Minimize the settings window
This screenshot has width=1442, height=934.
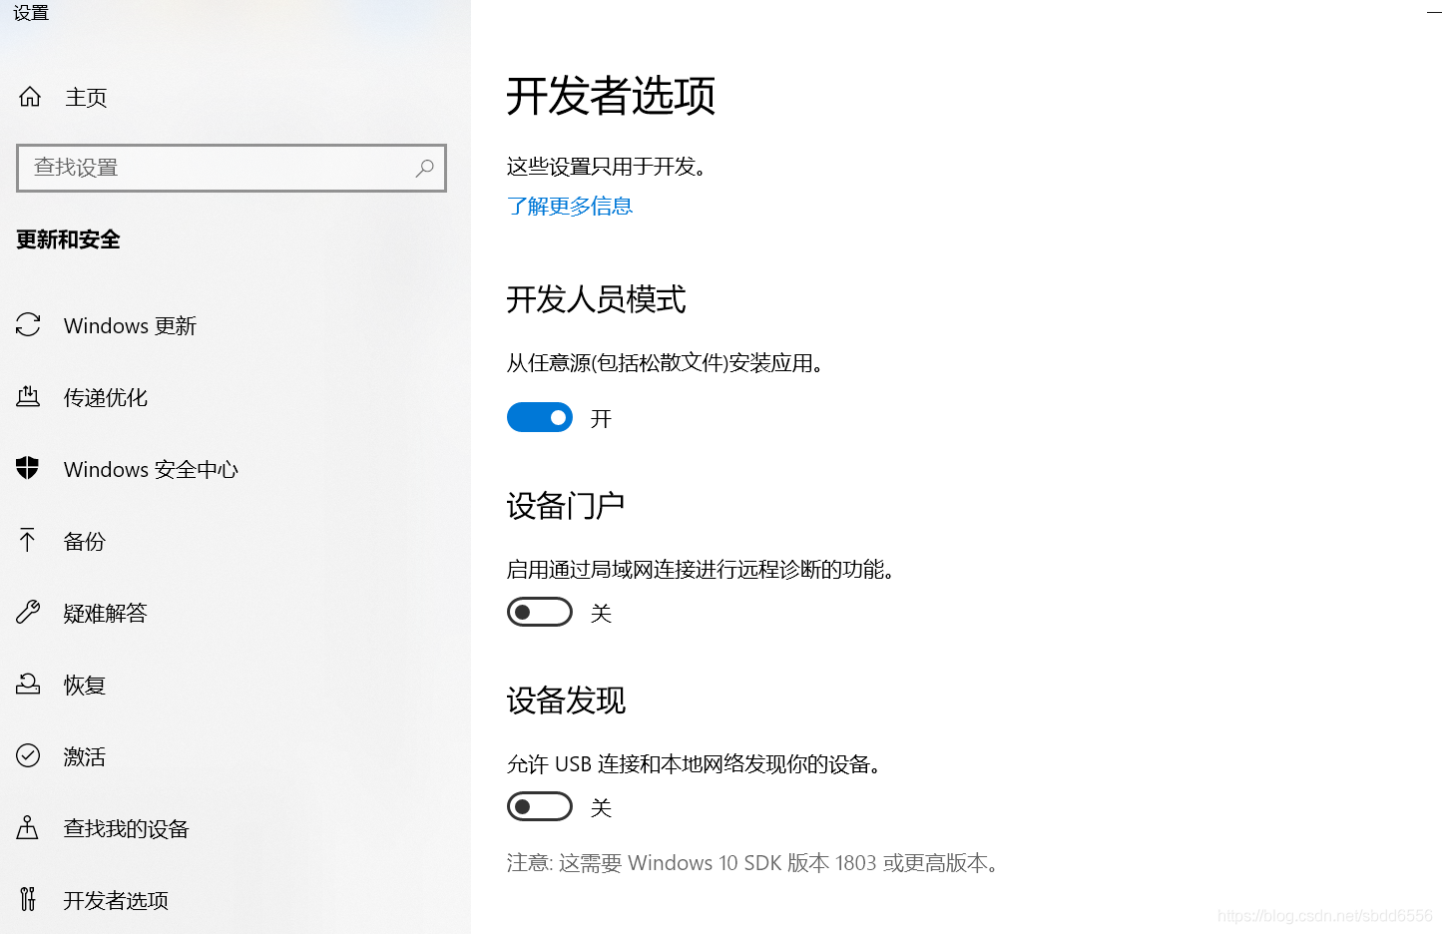(x=1433, y=12)
